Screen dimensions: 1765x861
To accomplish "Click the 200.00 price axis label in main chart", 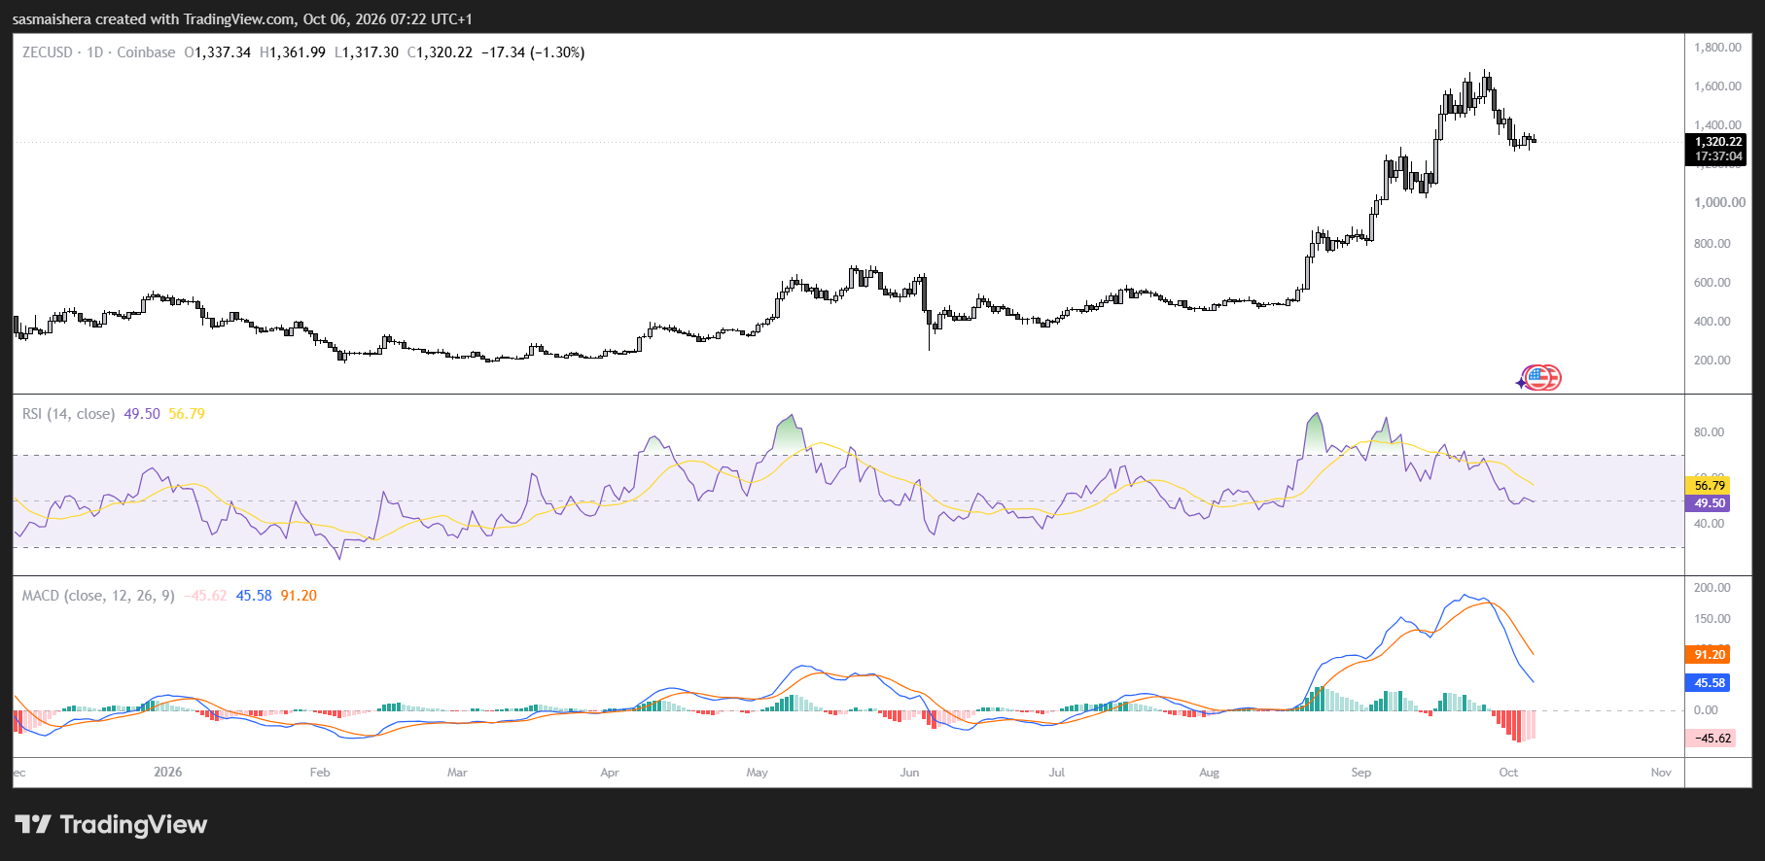I will click(1712, 361).
